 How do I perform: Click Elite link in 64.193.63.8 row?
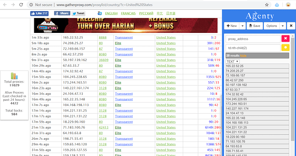[x=118, y=133]
